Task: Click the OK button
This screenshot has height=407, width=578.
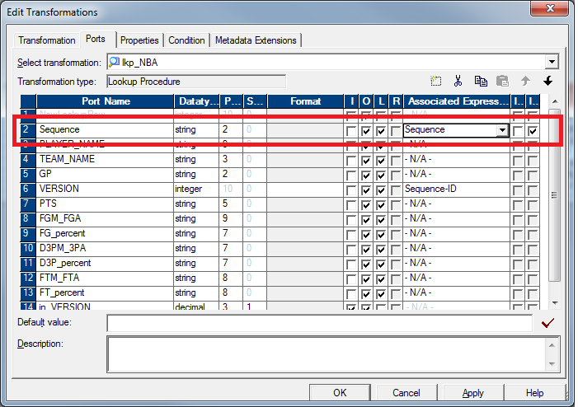Action: 340,393
